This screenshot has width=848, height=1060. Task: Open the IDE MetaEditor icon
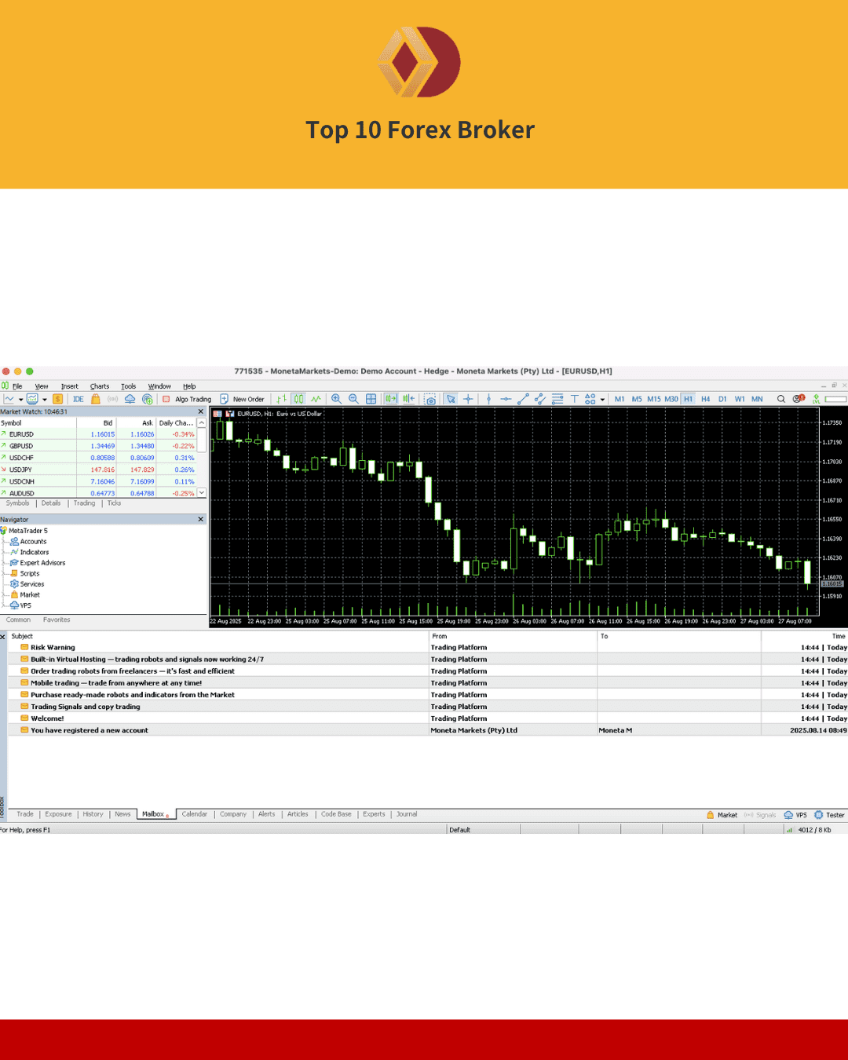(79, 399)
